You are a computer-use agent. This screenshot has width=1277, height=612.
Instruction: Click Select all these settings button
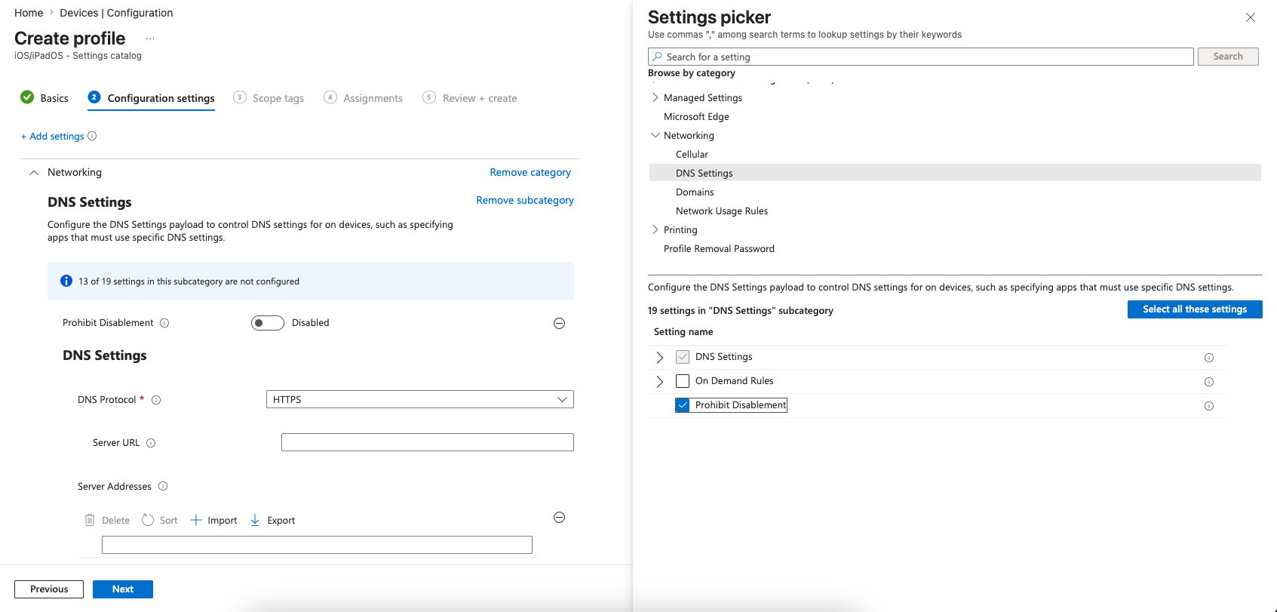pyautogui.click(x=1195, y=309)
